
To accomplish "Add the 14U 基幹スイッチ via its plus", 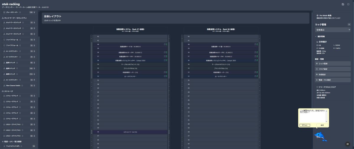I will pyautogui.click(x=35, y=68).
